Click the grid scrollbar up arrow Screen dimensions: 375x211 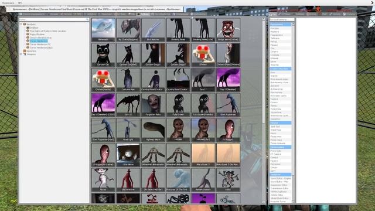click(x=264, y=19)
